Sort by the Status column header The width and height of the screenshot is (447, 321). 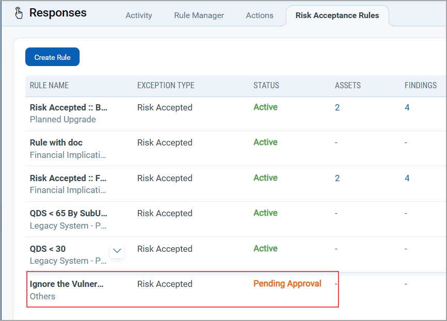click(x=266, y=86)
